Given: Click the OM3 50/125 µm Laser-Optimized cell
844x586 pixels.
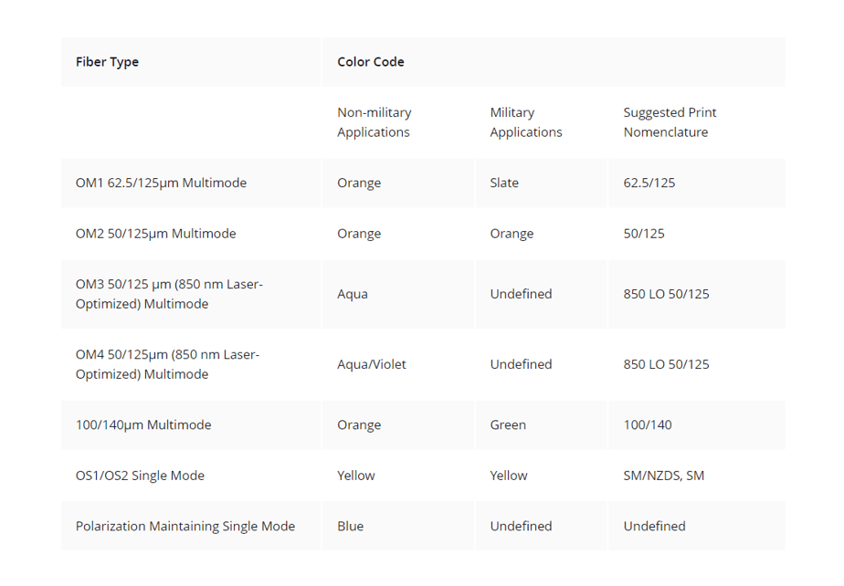Looking at the screenshot, I should click(x=169, y=294).
